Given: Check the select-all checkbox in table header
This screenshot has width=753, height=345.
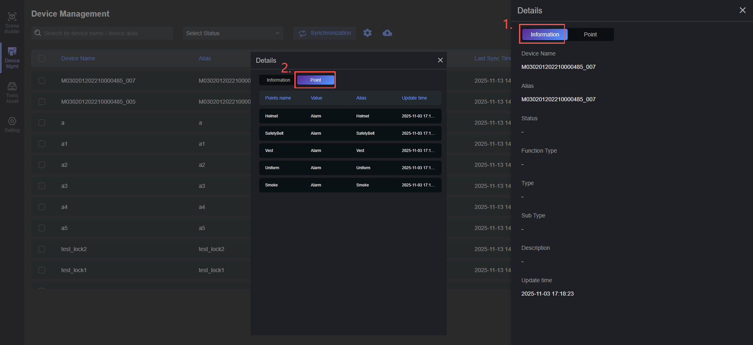Looking at the screenshot, I should point(42,58).
